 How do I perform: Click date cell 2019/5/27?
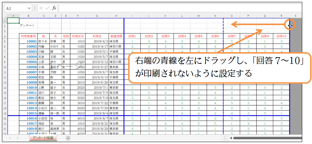point(97,67)
